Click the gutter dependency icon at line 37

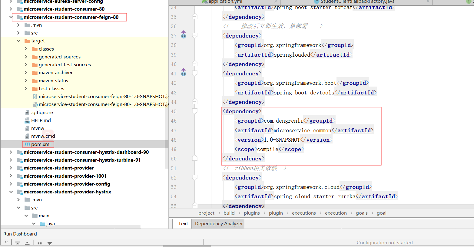click(184, 35)
